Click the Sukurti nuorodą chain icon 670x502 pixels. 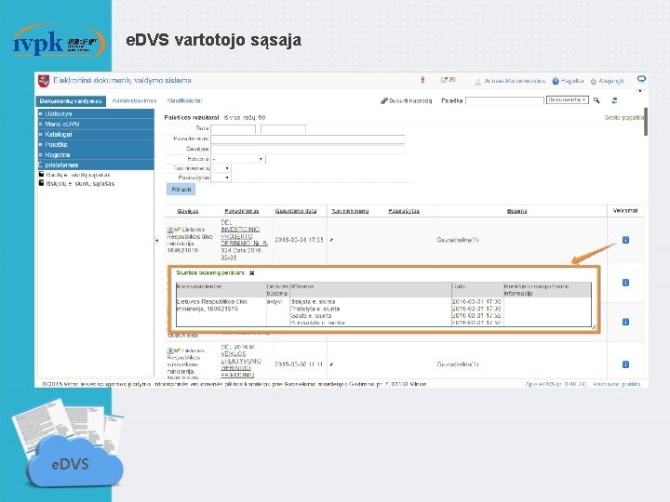383,100
